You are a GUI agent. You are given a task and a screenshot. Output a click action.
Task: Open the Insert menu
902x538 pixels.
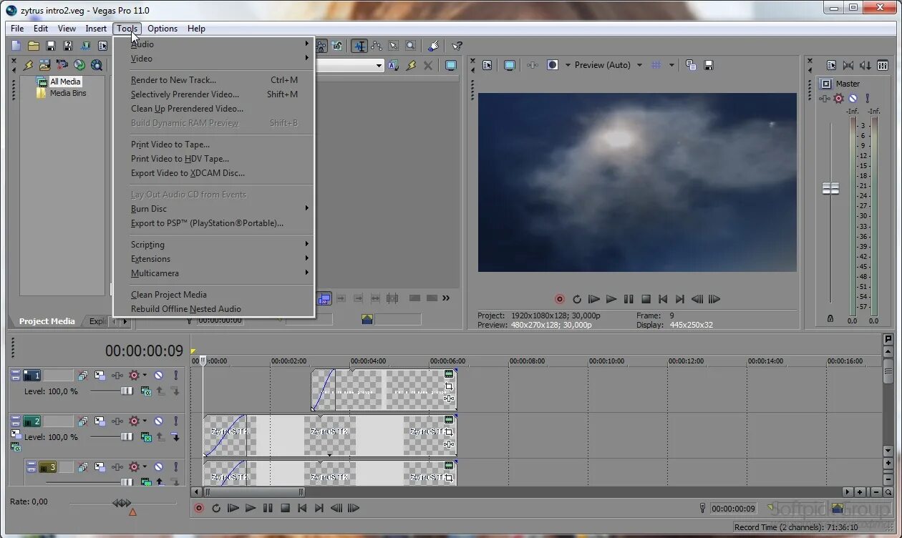click(x=96, y=29)
